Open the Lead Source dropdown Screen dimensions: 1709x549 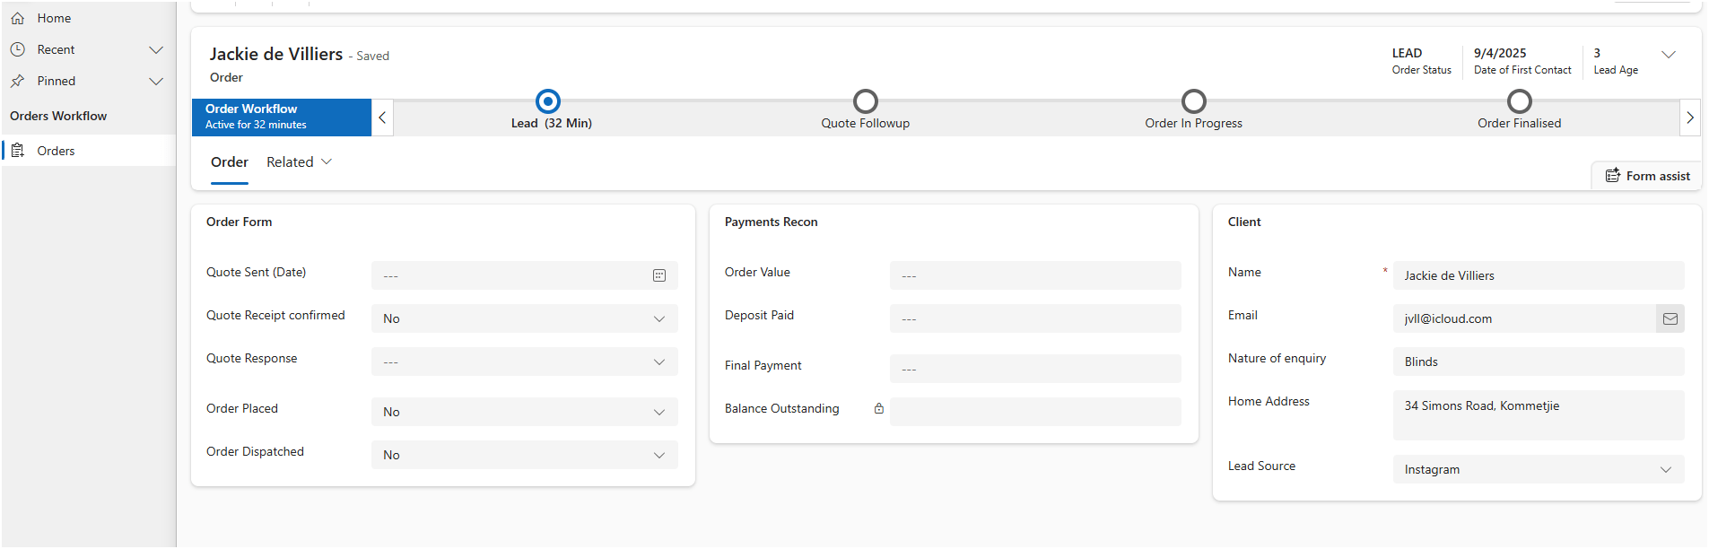click(x=1539, y=469)
